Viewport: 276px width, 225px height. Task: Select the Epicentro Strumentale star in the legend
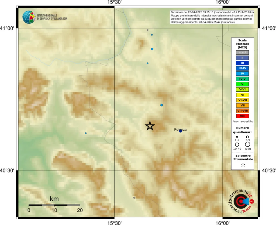click(243, 165)
